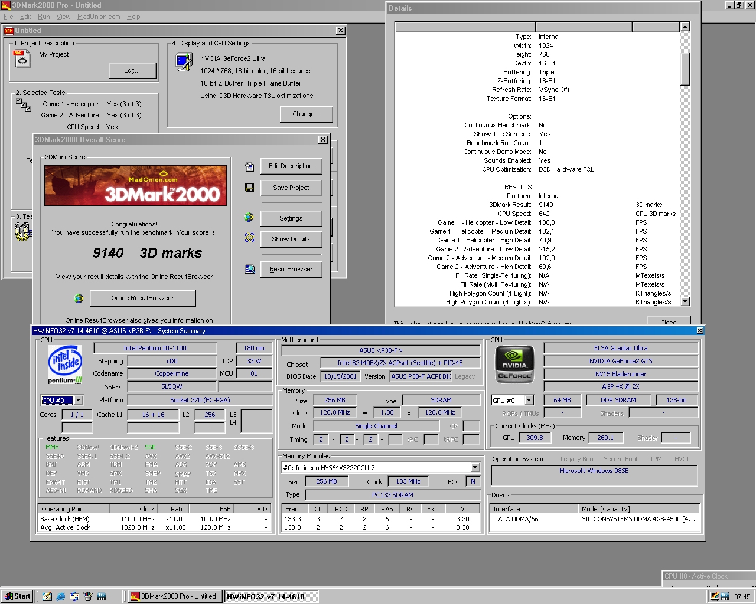Open the View menu
Viewport: 756px width, 604px height.
64,17
